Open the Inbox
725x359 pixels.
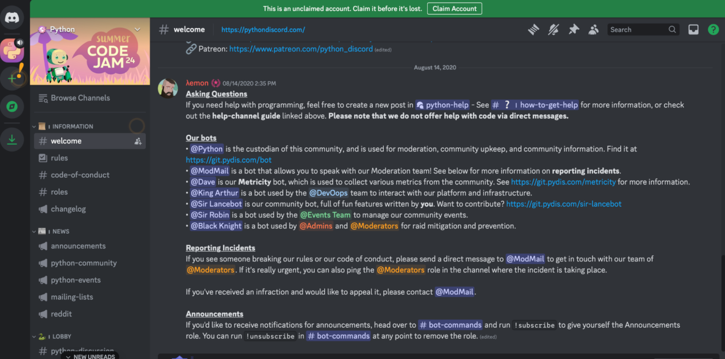point(693,29)
